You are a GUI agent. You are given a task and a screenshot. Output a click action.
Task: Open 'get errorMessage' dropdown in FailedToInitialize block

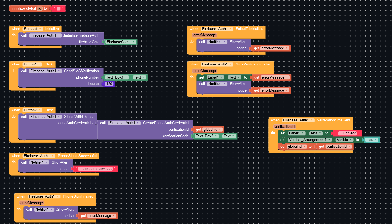click(x=275, y=48)
